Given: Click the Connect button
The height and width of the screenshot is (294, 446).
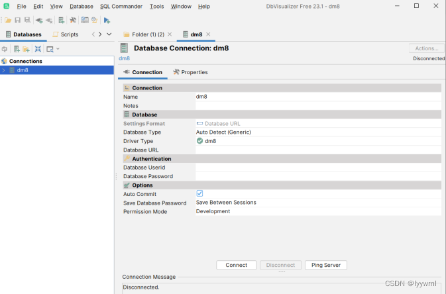Looking at the screenshot, I should (237, 265).
